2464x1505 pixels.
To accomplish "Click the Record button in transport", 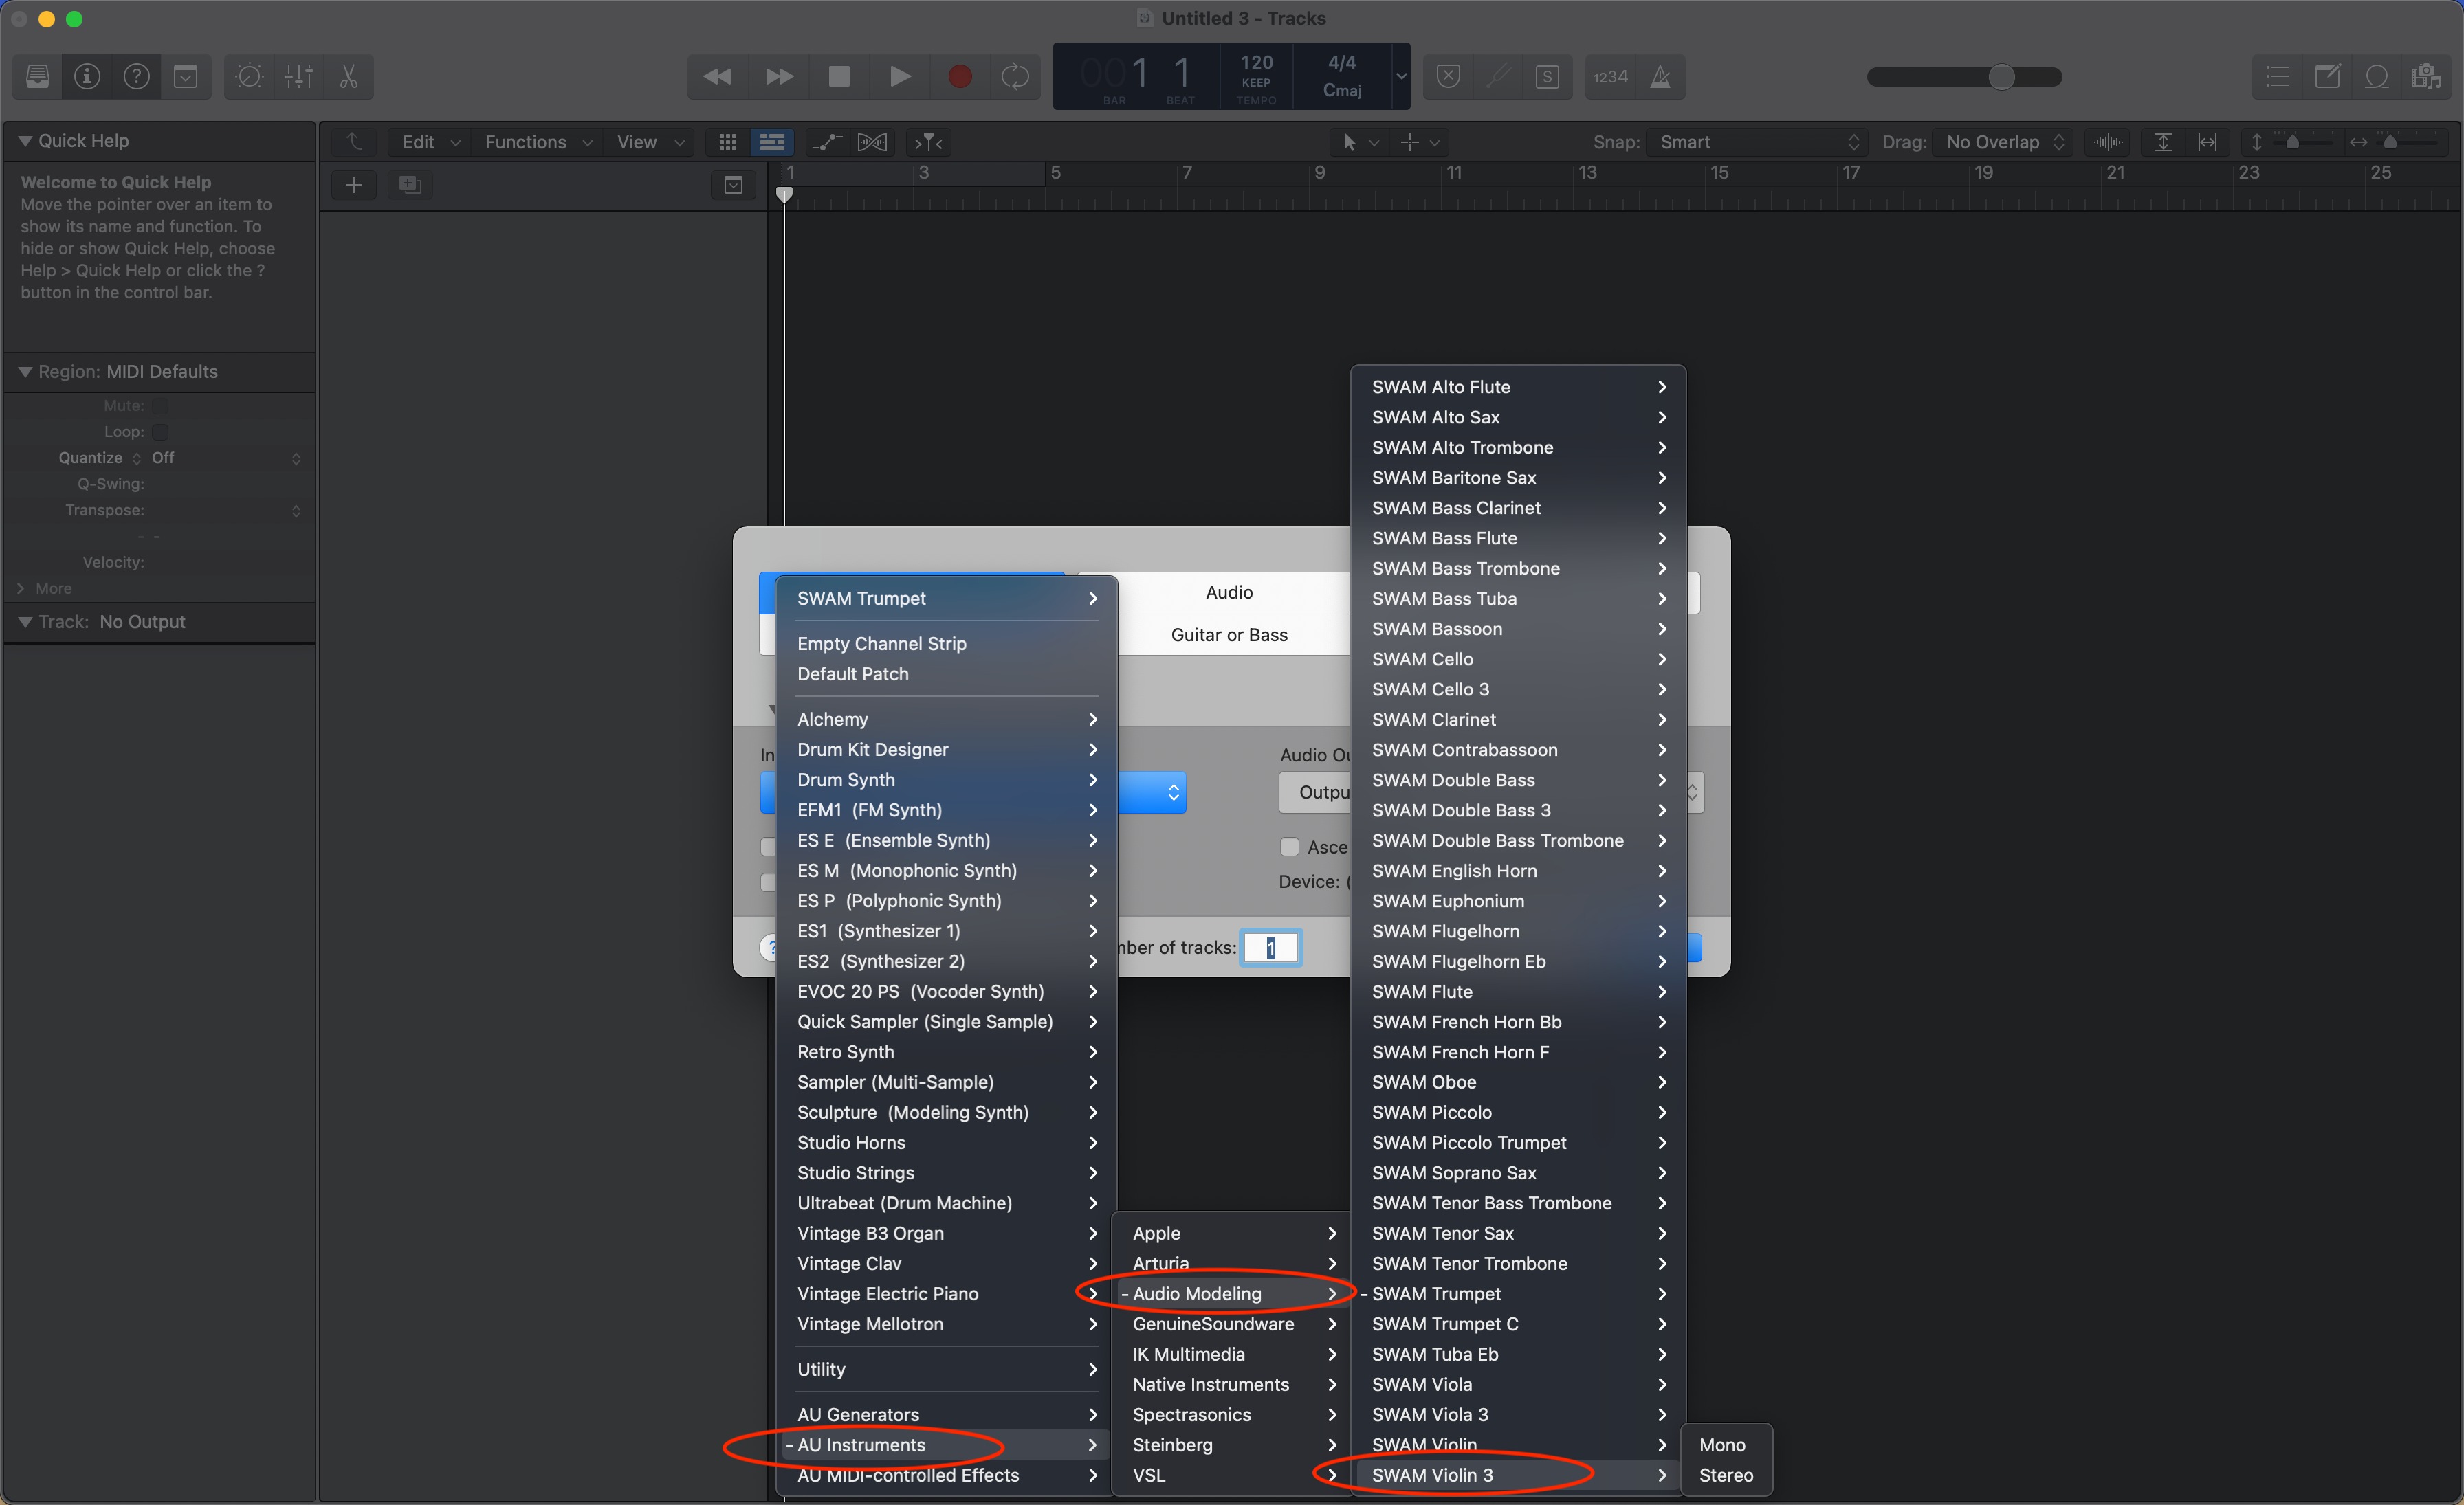I will [959, 77].
